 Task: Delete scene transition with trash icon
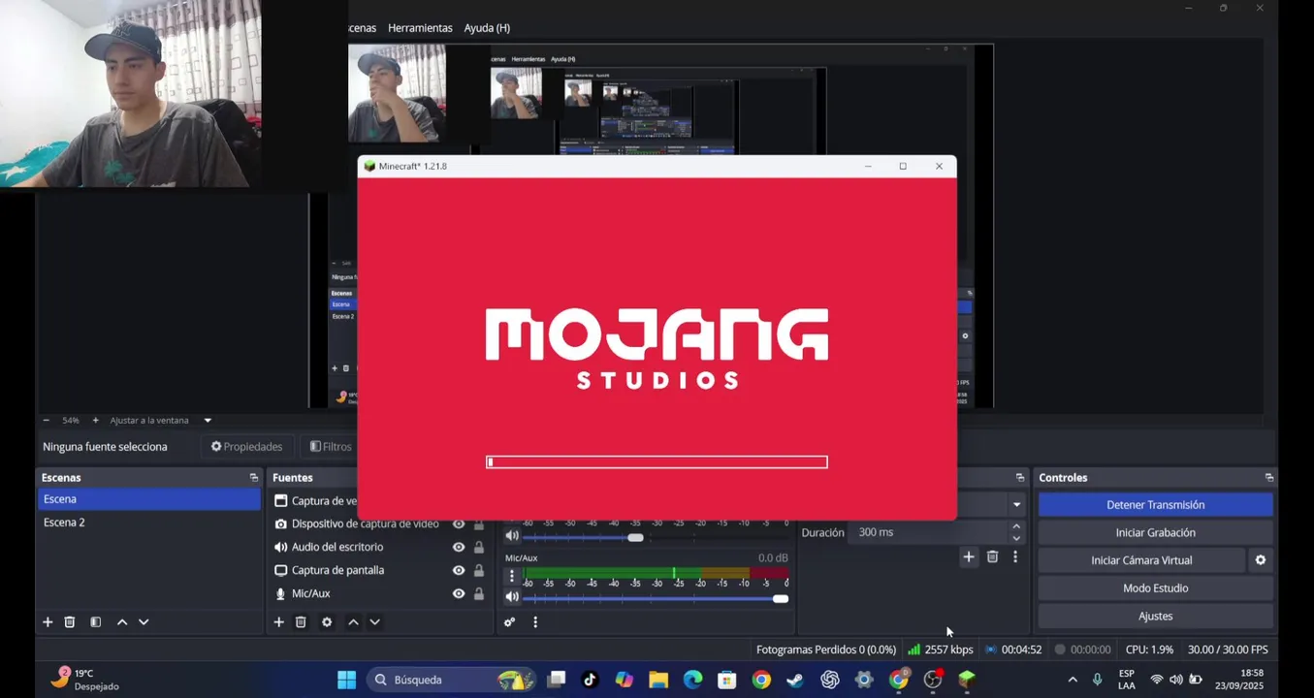(x=992, y=556)
